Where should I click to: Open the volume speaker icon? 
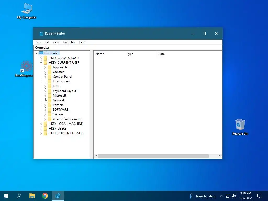click(234, 196)
